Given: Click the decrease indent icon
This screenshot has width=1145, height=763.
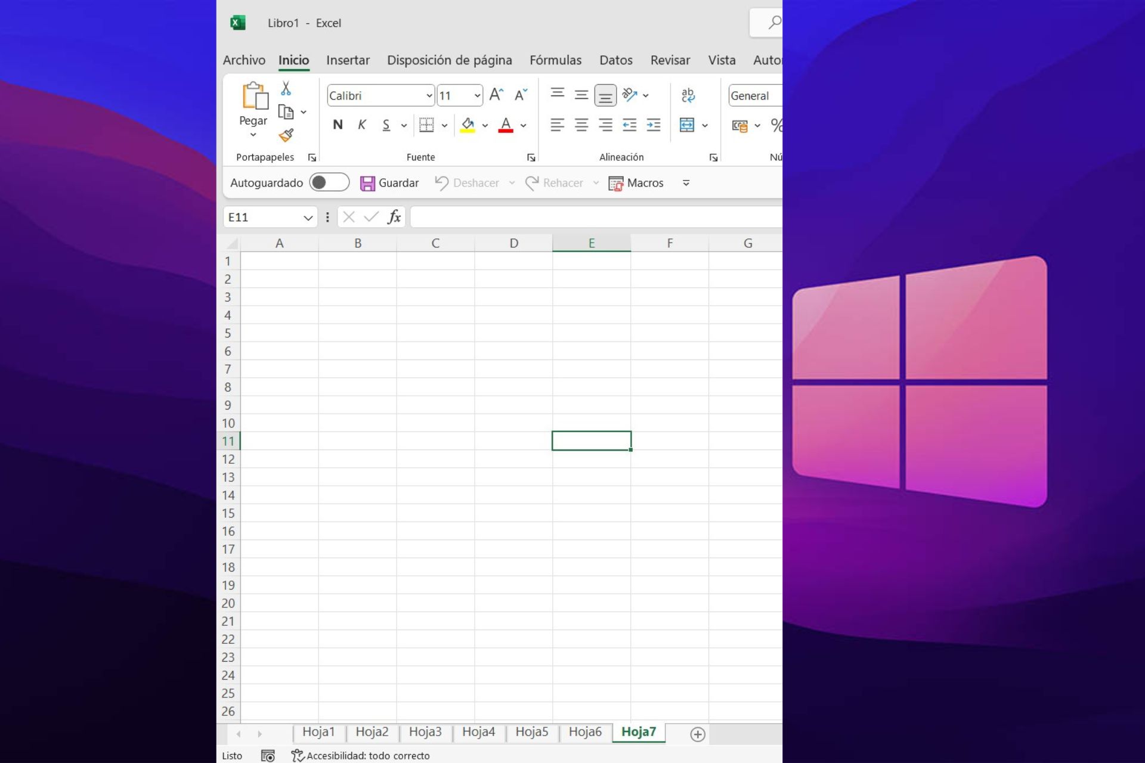Looking at the screenshot, I should (x=630, y=125).
